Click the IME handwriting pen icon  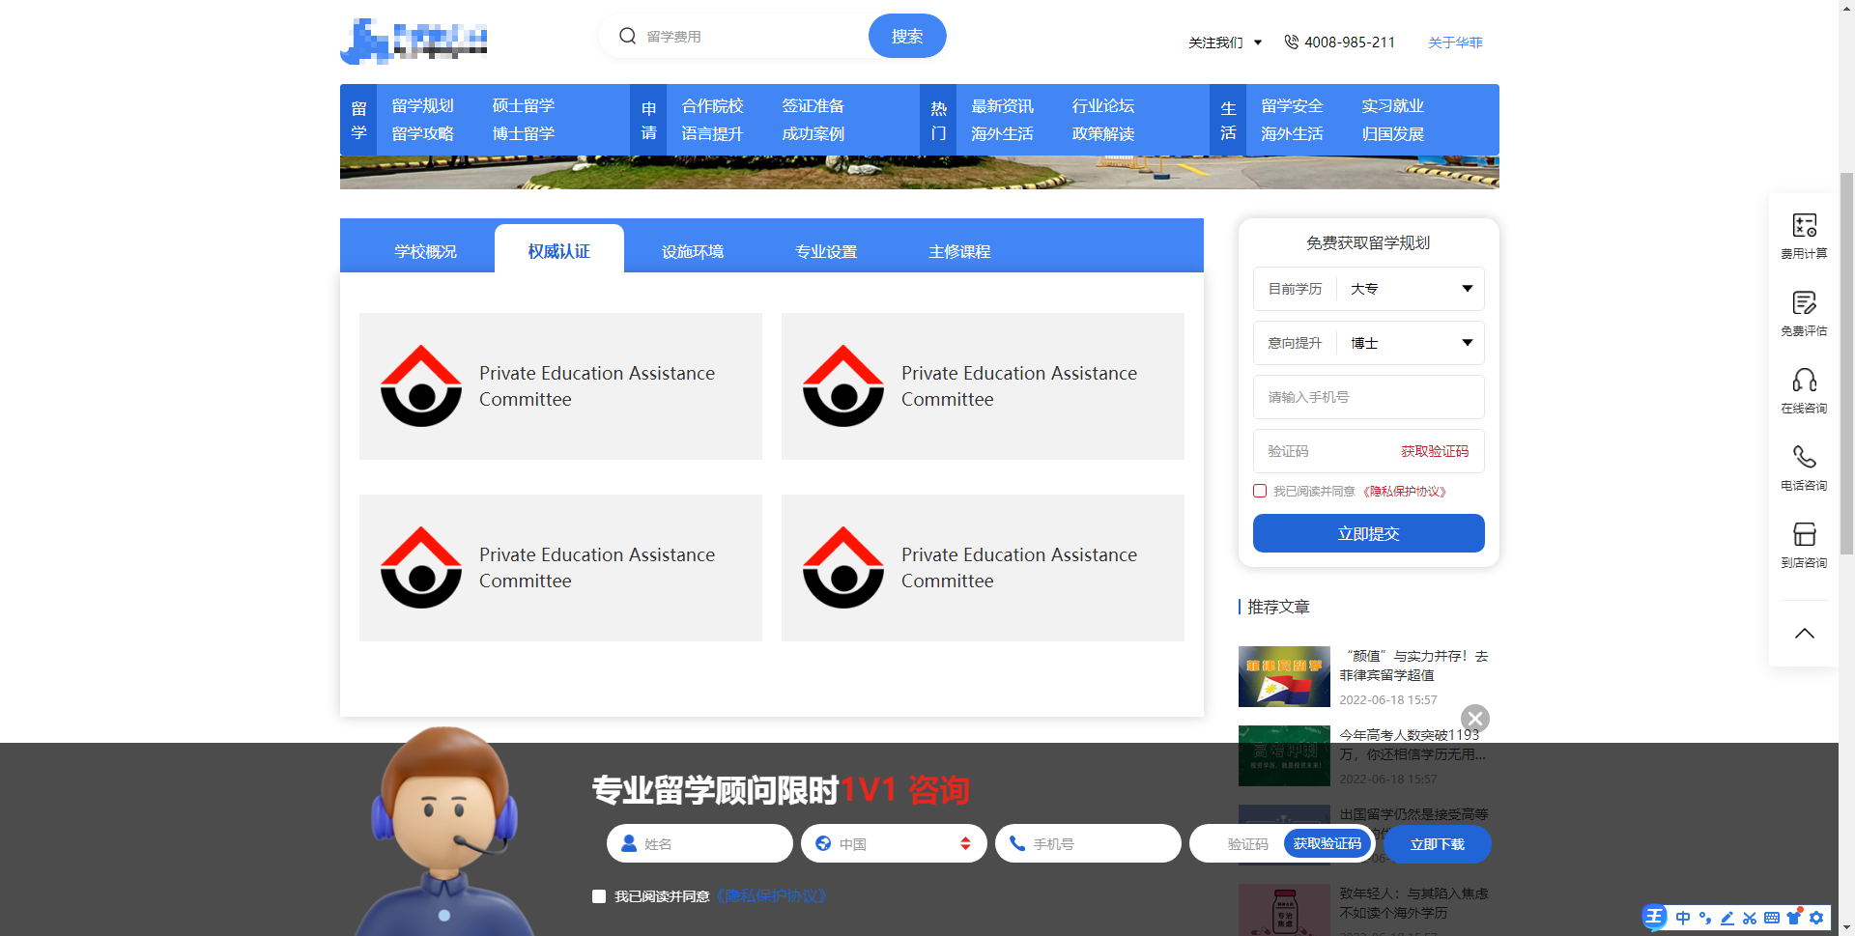1727,918
